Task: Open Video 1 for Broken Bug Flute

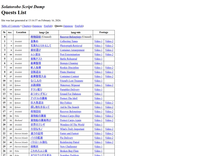Action: 98,151
